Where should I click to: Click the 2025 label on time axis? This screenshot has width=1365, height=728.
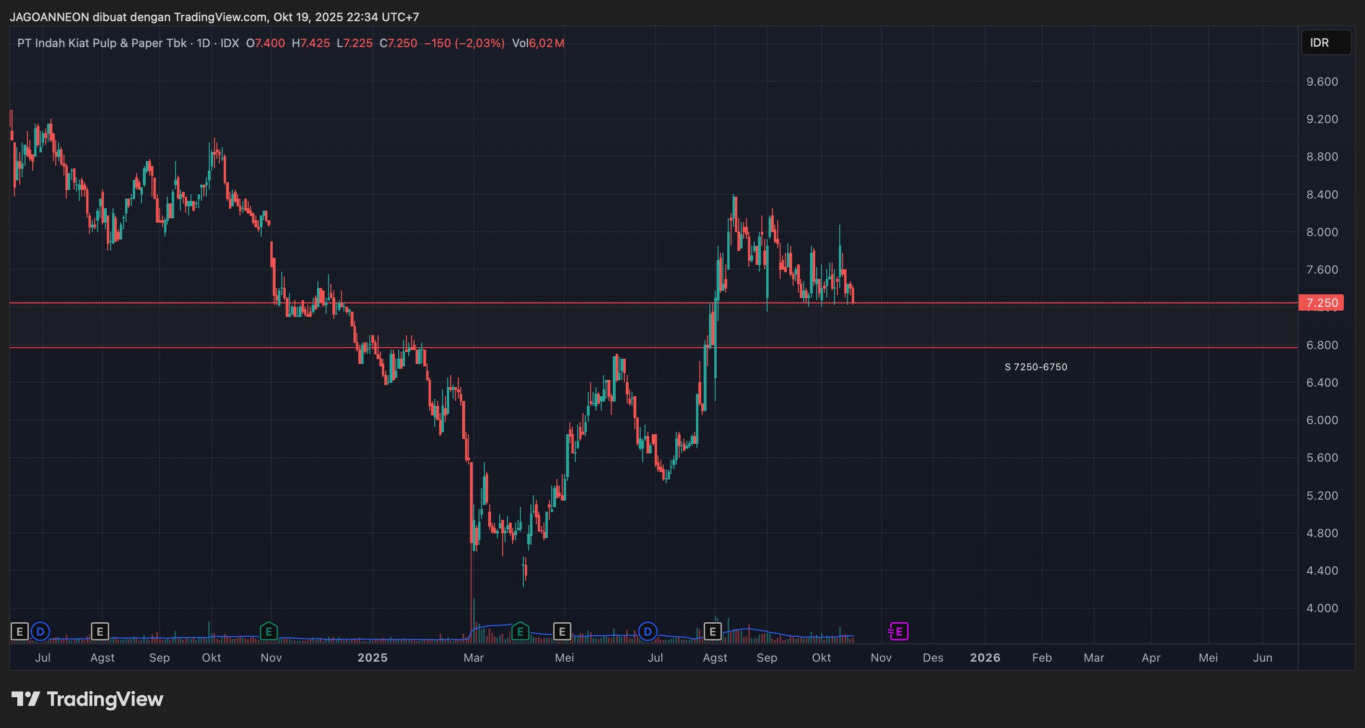coord(373,657)
